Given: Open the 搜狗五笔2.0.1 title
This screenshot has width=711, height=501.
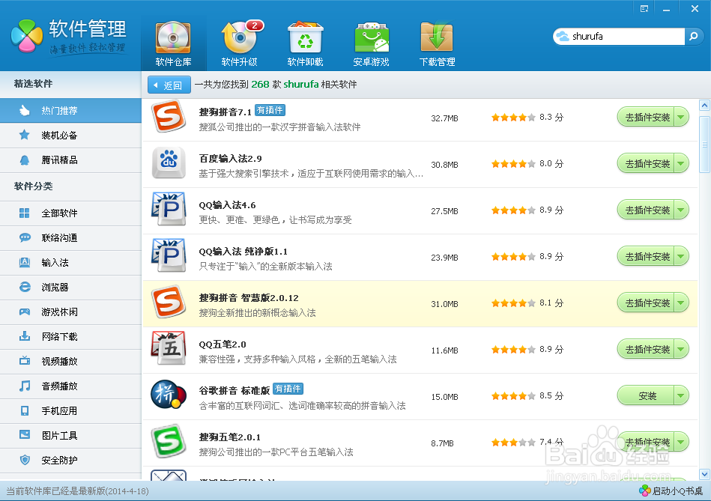Looking at the screenshot, I should 230,437.
